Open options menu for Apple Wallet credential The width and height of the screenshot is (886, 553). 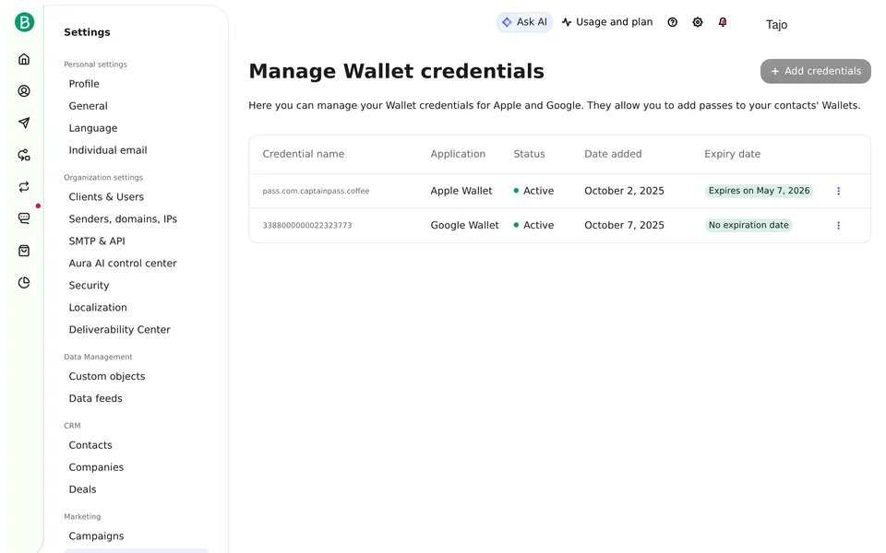839,191
